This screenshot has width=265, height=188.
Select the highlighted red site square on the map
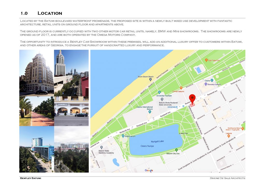[192, 104]
